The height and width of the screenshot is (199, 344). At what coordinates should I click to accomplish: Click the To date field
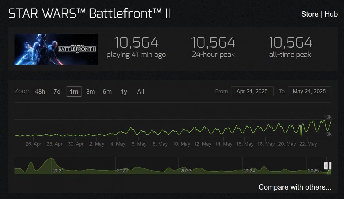tap(309, 92)
